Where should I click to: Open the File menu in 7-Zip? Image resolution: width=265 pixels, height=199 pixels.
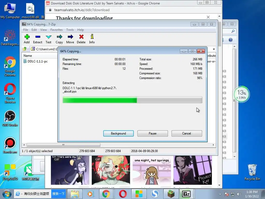coord(26,30)
